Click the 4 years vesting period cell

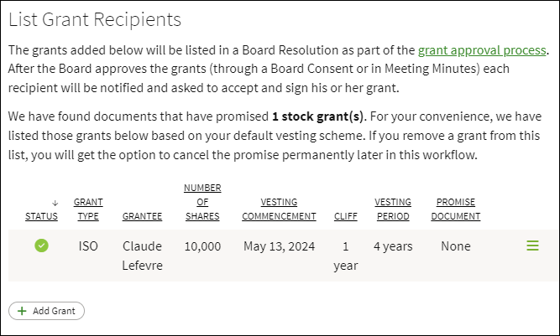tap(392, 246)
